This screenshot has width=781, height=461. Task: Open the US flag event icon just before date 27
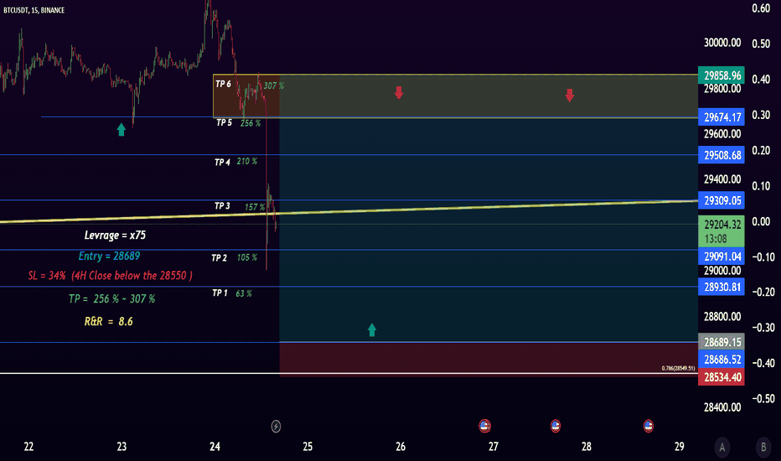click(x=484, y=426)
